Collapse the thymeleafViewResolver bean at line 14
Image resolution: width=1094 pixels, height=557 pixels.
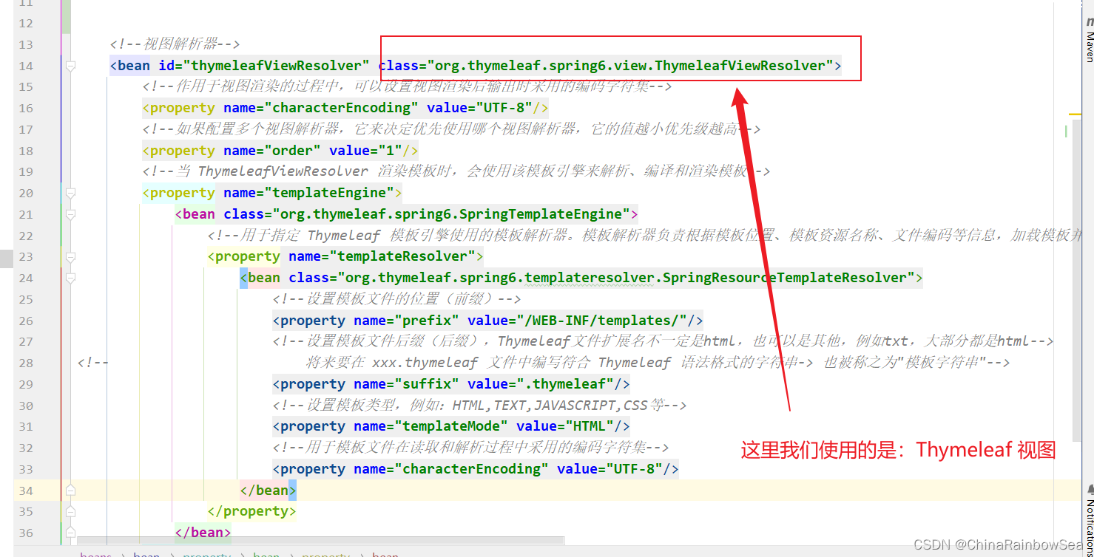pos(70,66)
